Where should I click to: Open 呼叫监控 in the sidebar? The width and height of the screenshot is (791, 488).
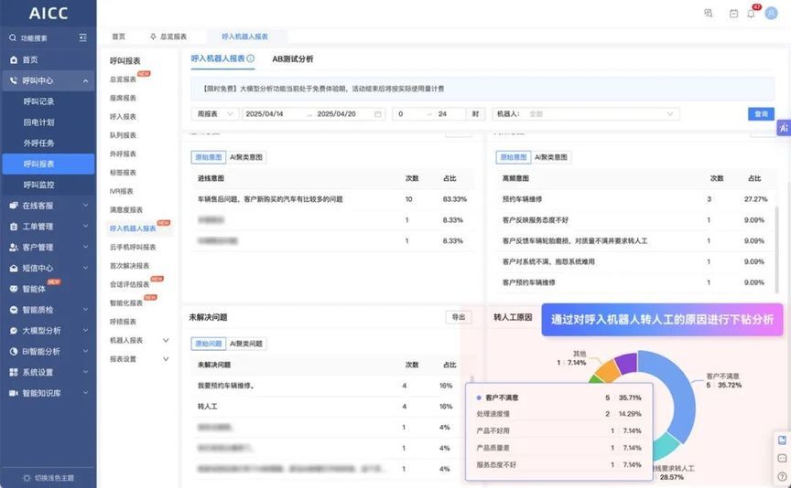38,185
